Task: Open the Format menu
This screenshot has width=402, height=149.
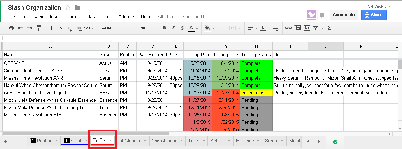Action: pos(74,16)
